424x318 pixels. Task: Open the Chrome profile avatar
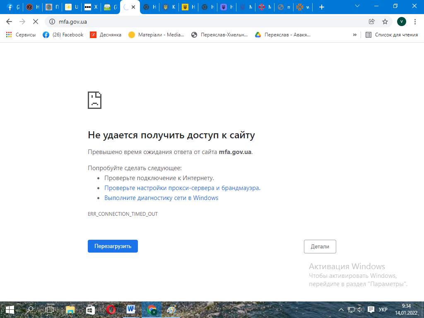click(401, 22)
